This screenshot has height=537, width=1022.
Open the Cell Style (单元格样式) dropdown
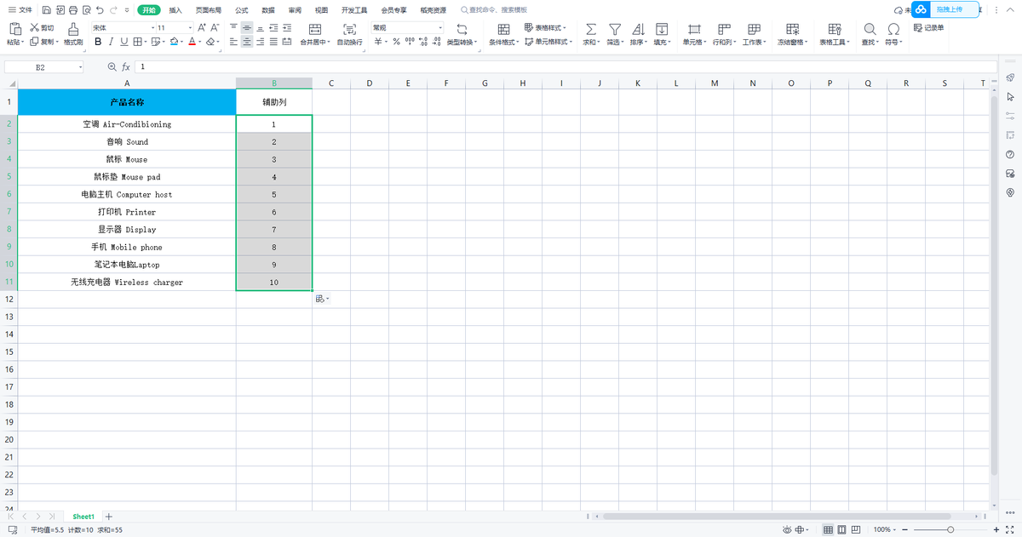coord(548,41)
